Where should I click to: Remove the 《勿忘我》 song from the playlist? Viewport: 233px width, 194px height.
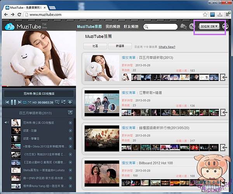coord(70,154)
